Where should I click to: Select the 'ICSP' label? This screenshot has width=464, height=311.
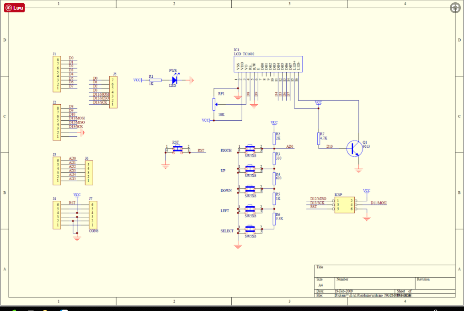pyautogui.click(x=338, y=194)
